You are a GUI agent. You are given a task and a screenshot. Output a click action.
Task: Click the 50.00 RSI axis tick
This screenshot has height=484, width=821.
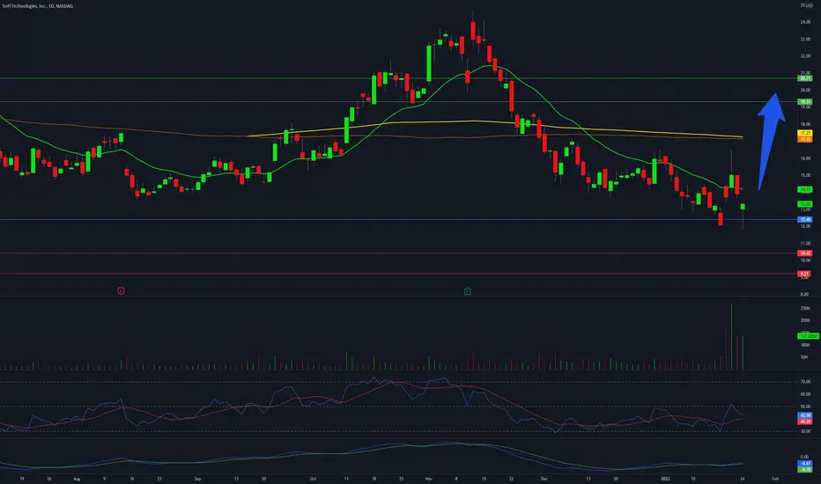coord(805,407)
